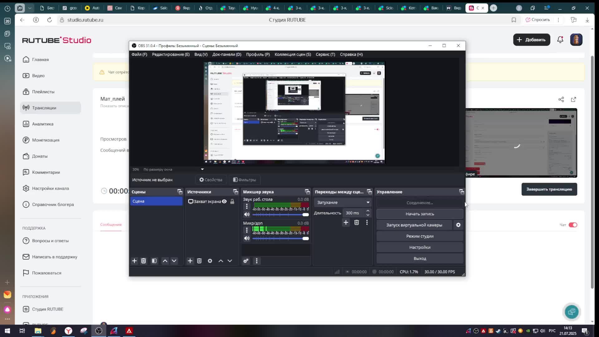The width and height of the screenshot is (599, 337).
Task: Click the share icon above stream preview
Action: tap(561, 100)
